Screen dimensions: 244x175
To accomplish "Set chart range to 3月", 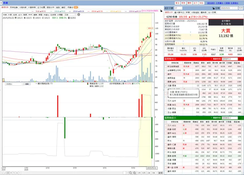I will pos(139,173).
